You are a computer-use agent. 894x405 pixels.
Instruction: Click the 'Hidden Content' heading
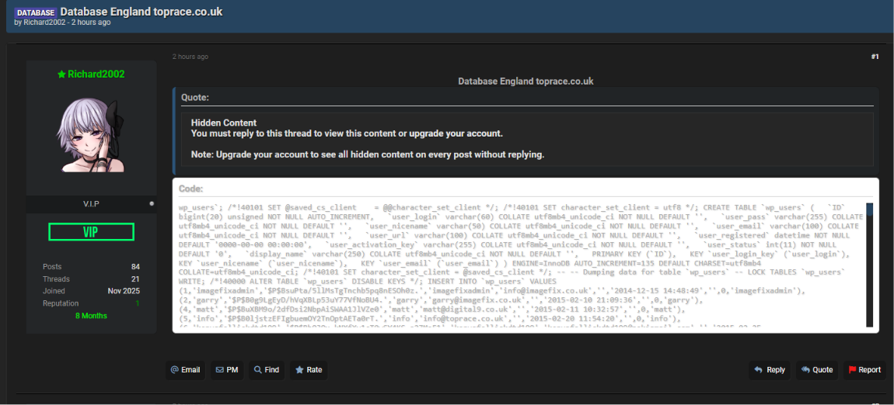tap(224, 123)
